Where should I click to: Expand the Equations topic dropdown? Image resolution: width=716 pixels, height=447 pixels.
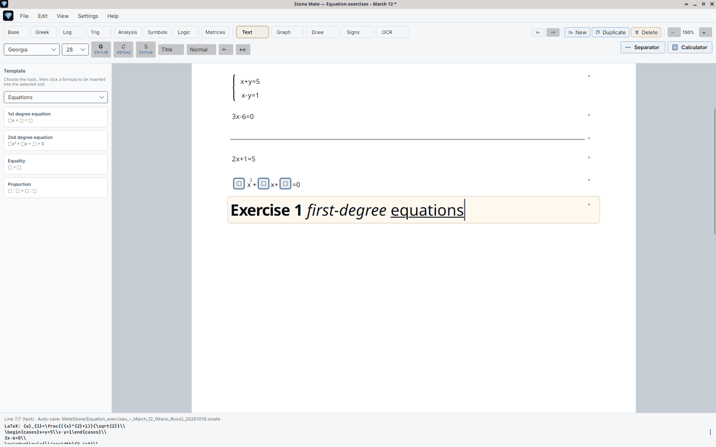[x=56, y=97]
